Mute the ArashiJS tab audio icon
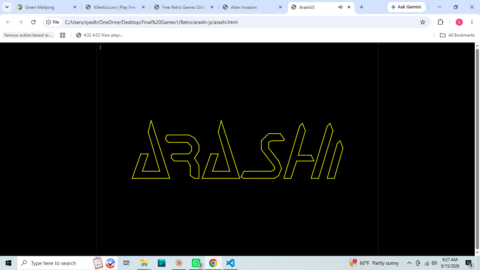 340,7
